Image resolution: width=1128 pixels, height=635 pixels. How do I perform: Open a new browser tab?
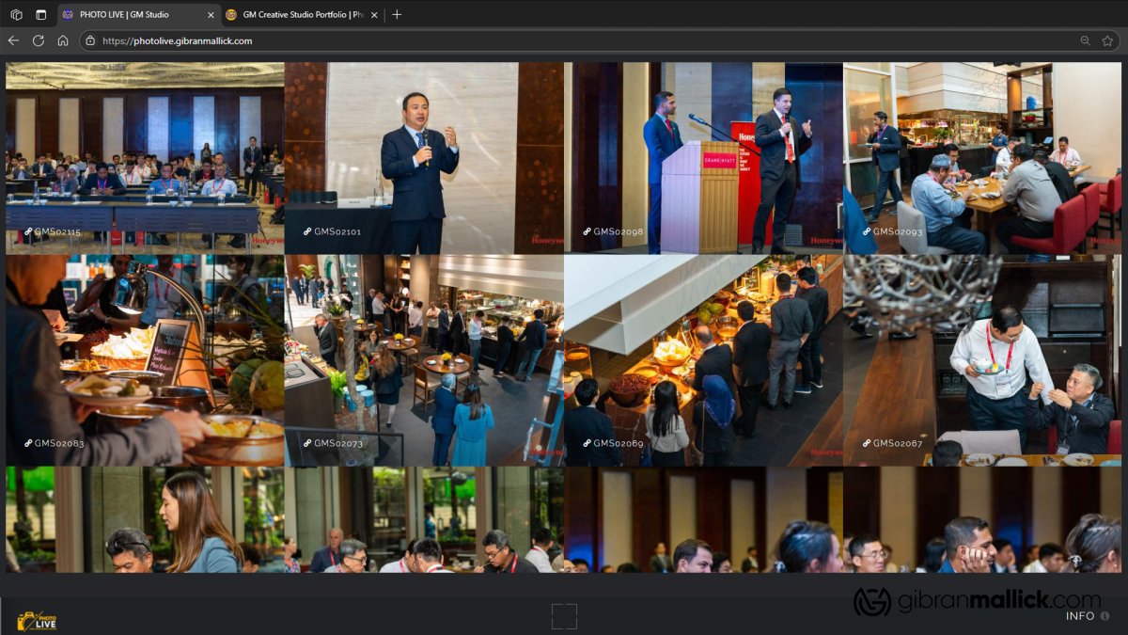coord(397,14)
